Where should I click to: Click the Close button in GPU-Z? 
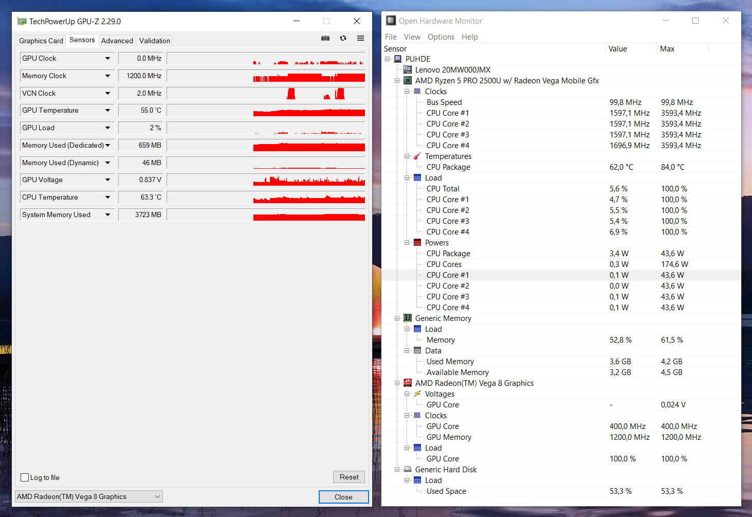coord(343,497)
